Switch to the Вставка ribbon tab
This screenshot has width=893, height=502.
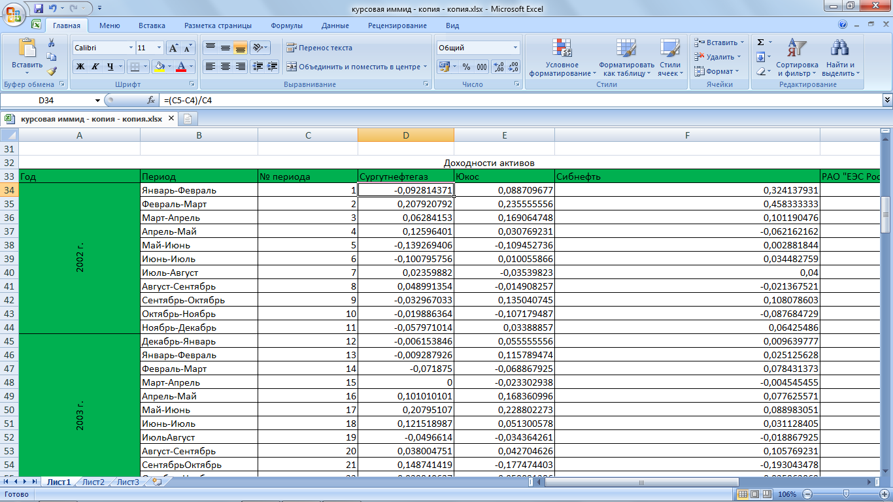(152, 25)
